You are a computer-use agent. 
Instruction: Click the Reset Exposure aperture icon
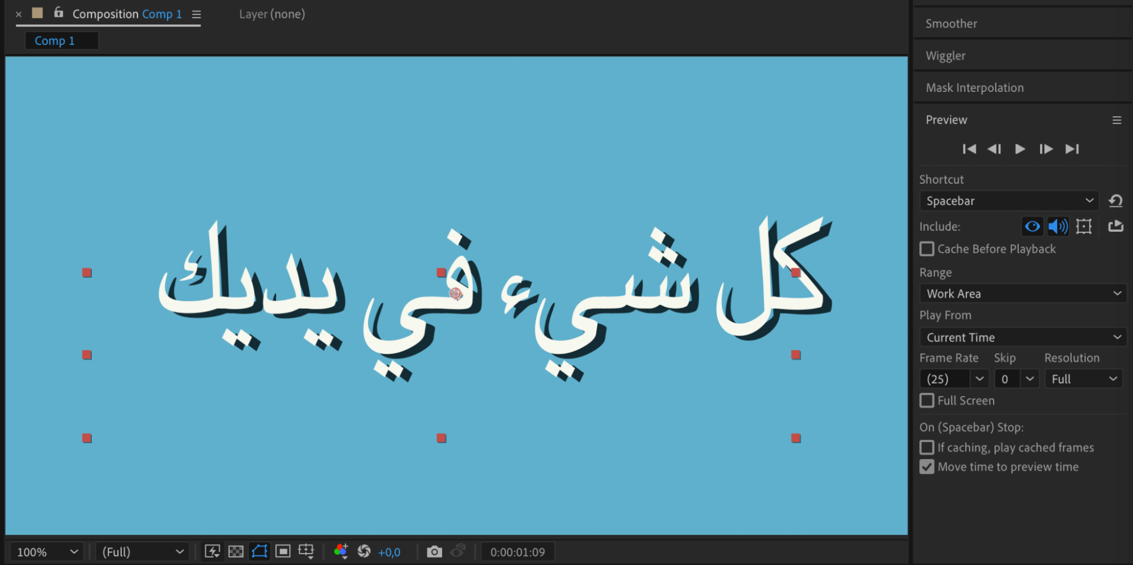(x=364, y=551)
